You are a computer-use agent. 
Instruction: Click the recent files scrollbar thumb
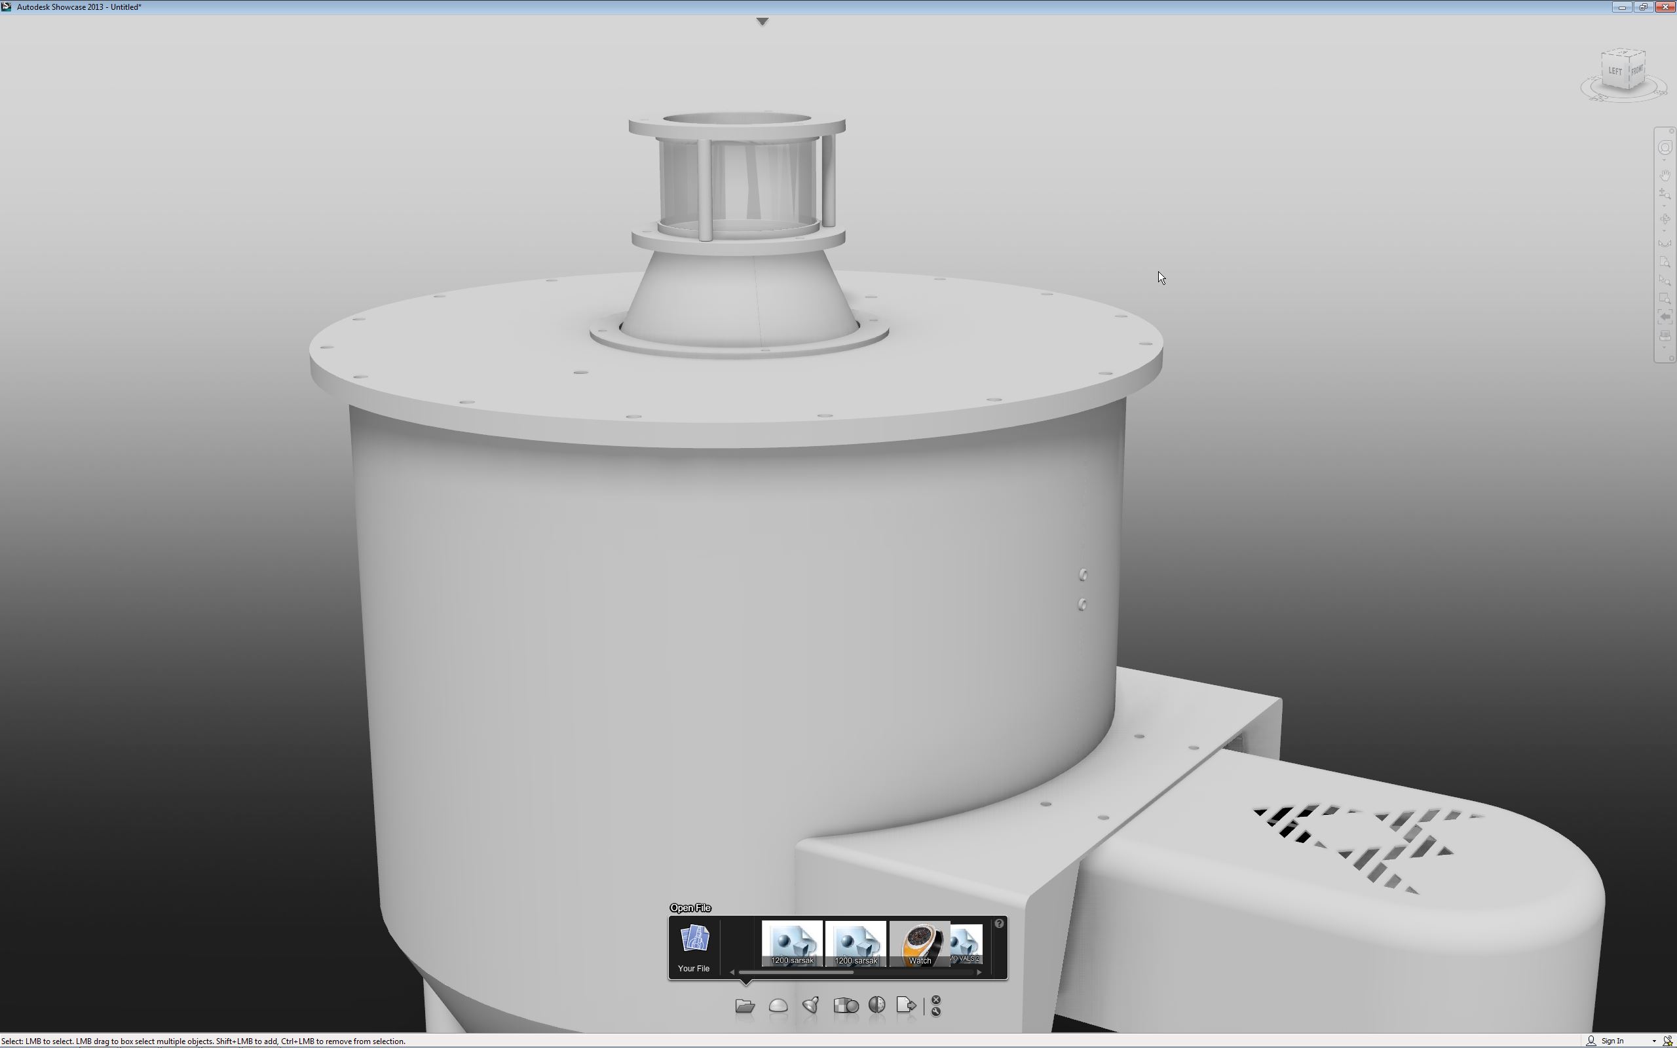click(795, 973)
